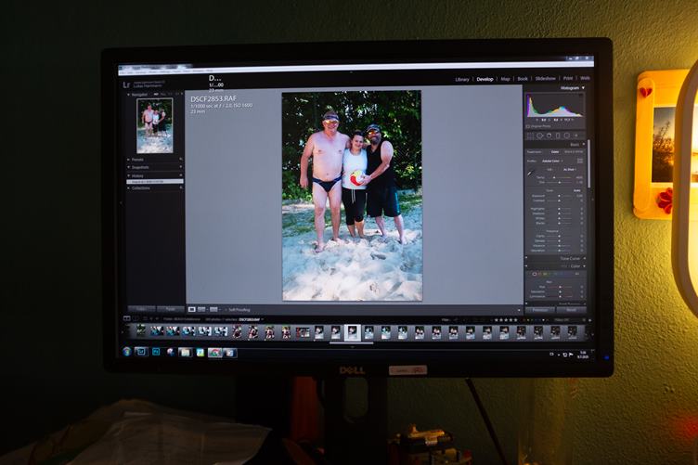Select the Graduated Filter tool
This screenshot has width=698, height=465.
[x=558, y=136]
